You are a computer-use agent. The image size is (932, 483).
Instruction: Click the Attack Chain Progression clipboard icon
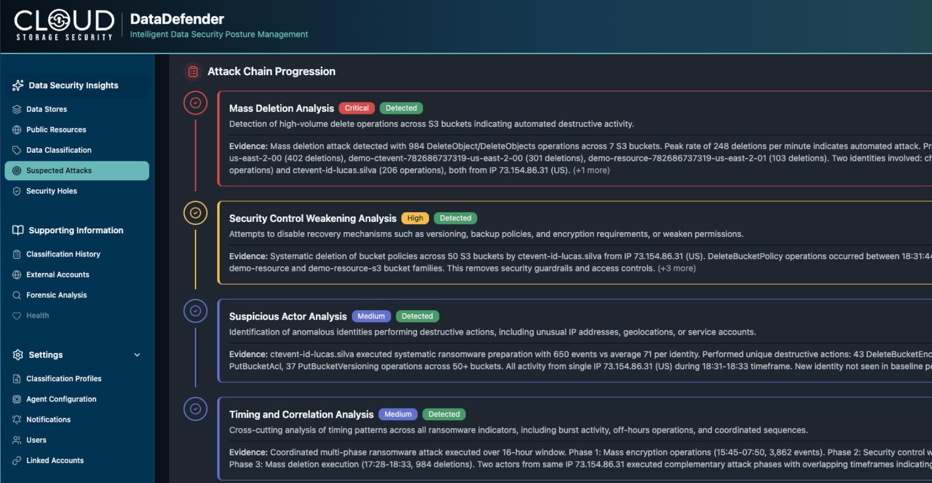click(193, 71)
